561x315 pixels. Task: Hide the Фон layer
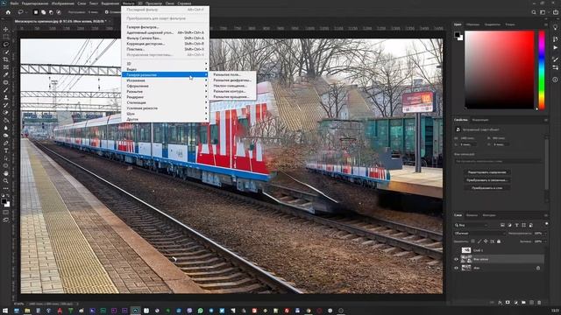(456, 268)
